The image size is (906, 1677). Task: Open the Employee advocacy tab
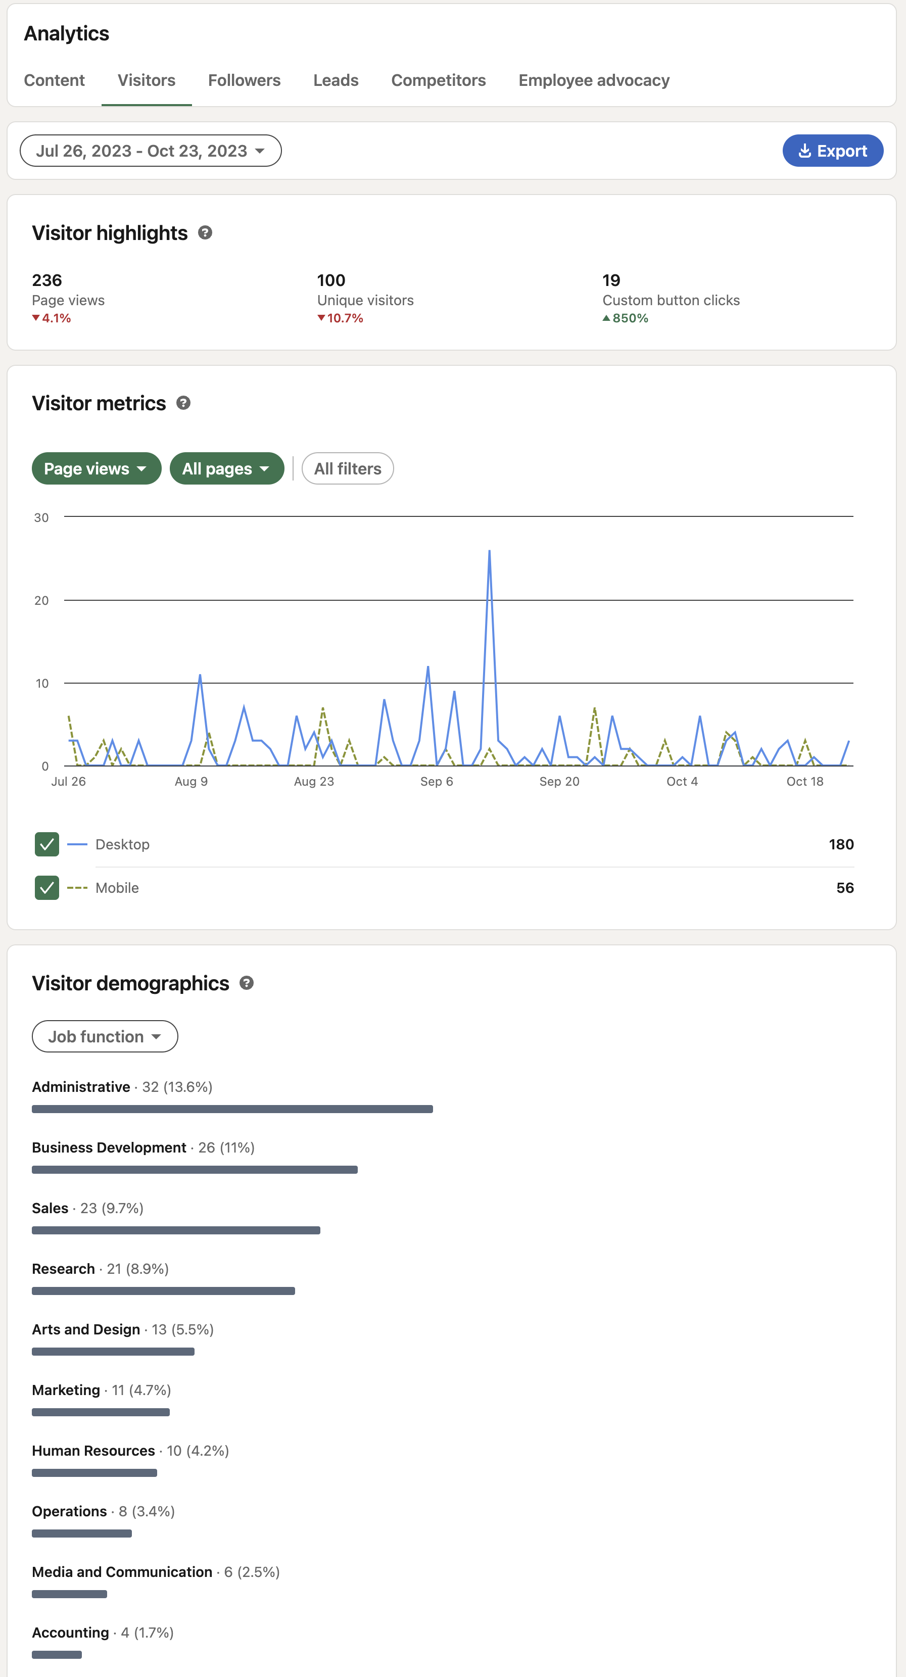point(593,80)
